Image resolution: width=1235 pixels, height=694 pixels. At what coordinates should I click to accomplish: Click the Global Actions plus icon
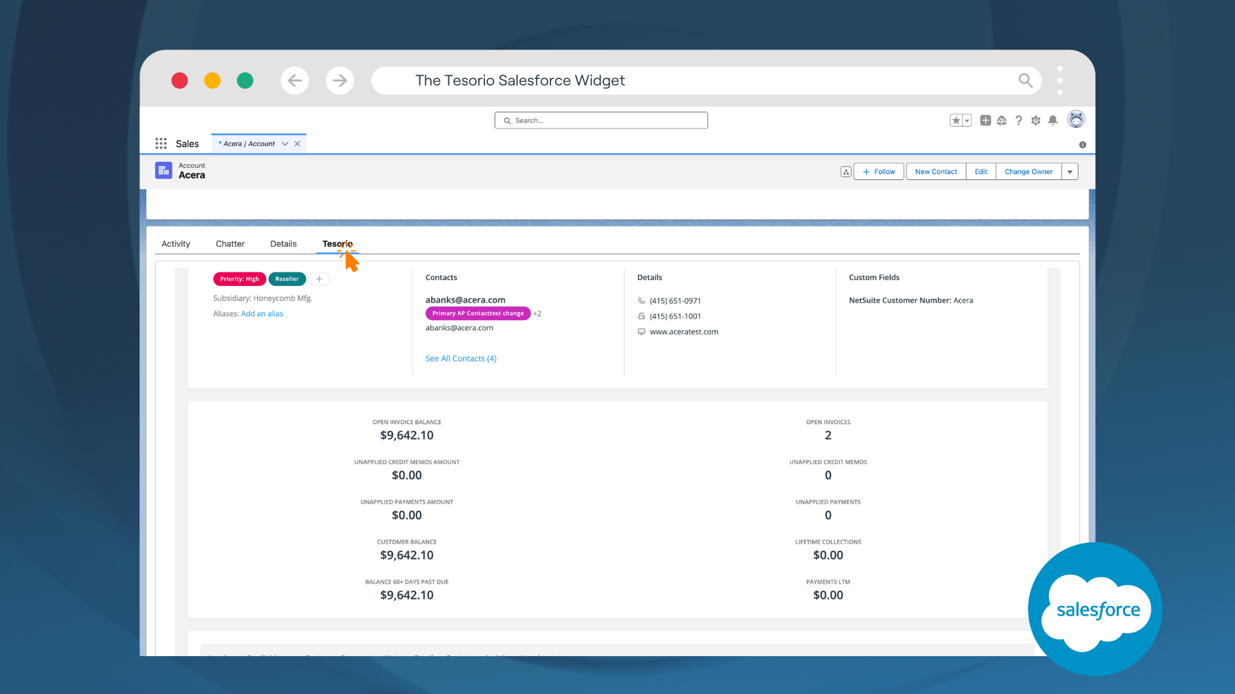point(985,120)
